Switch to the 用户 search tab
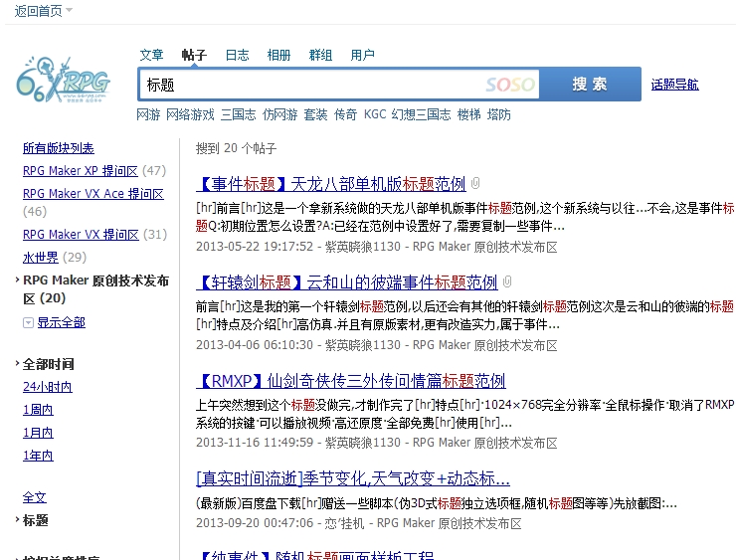 click(362, 55)
